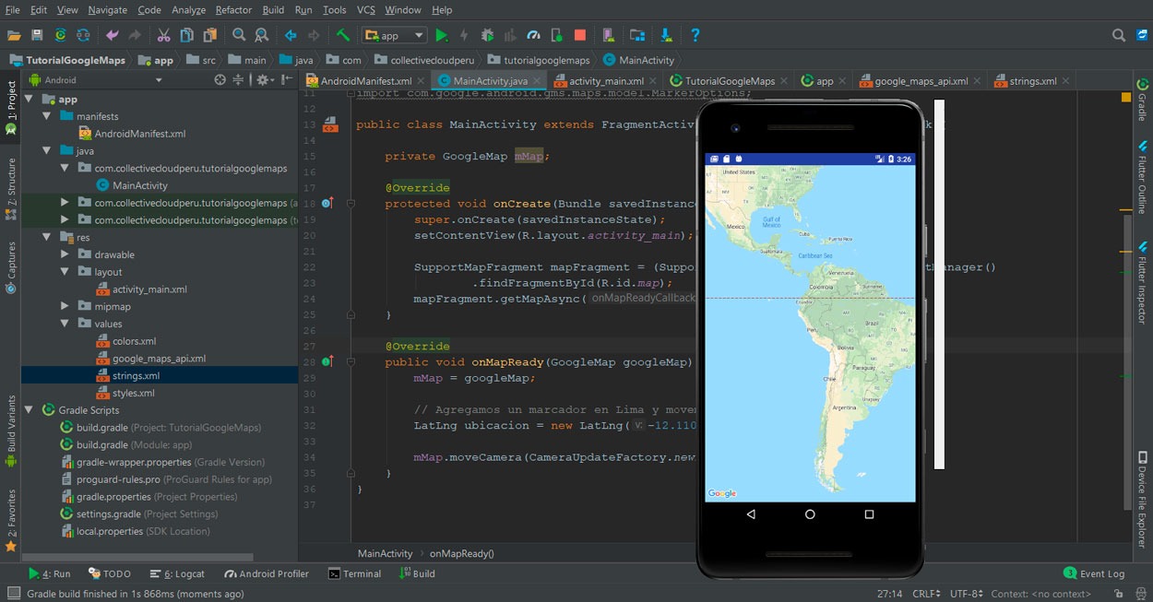The height and width of the screenshot is (602, 1153).
Task: Toggle the Favorites side panel
Action: click(11, 520)
